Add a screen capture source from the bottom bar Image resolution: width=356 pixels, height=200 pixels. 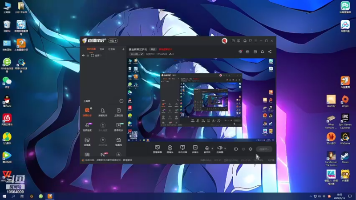158,149
